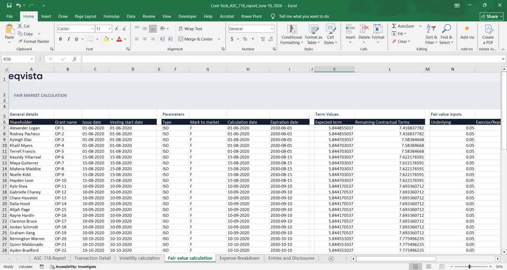Click the vertical scrollbar down arrow

coord(504,252)
